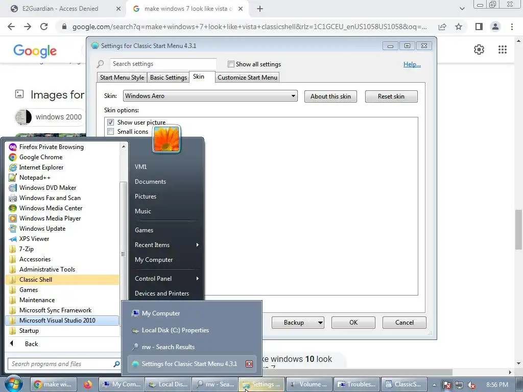523x392 pixels.
Task: Expand the 7-Zip folder
Action: point(62,249)
